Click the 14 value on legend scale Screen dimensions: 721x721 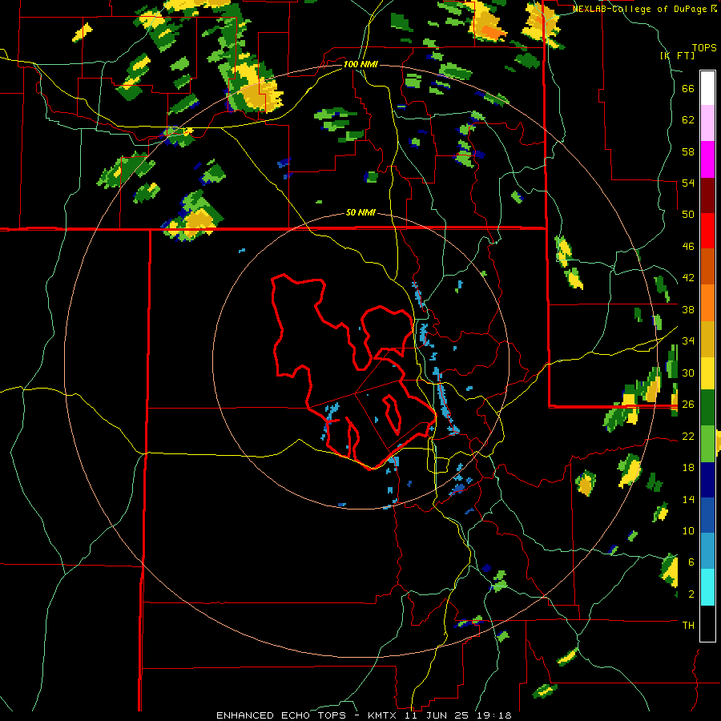[688, 499]
